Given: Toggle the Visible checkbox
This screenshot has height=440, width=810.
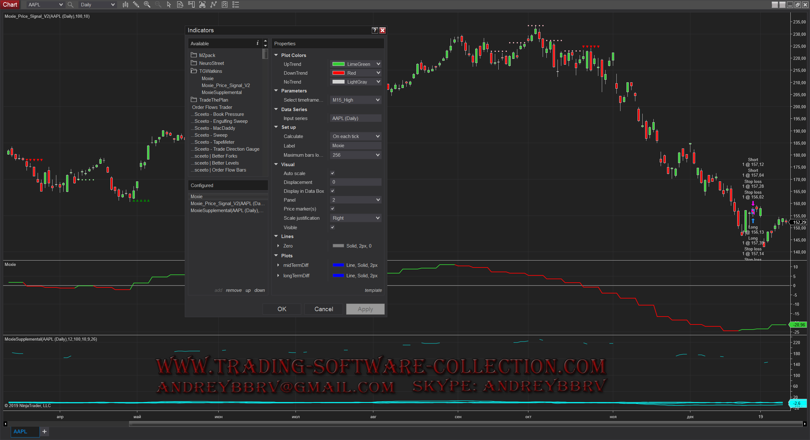Looking at the screenshot, I should (x=333, y=227).
